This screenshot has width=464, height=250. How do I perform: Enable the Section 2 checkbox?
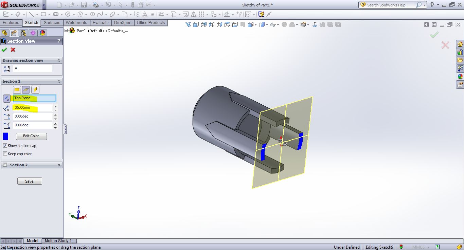[5, 165]
